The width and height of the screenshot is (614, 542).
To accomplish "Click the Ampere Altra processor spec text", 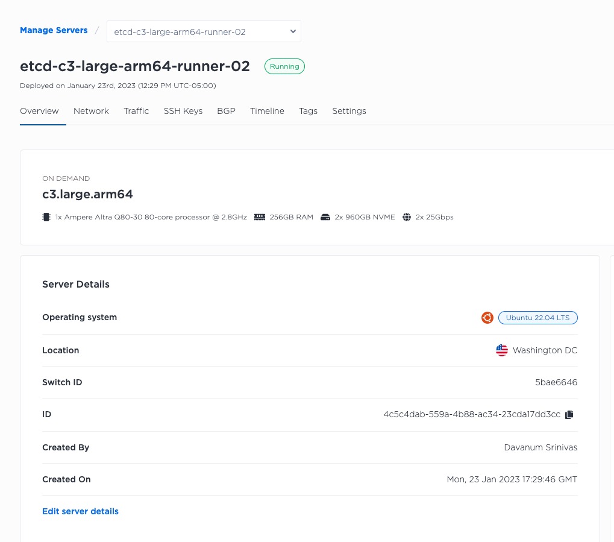I will [x=151, y=216].
